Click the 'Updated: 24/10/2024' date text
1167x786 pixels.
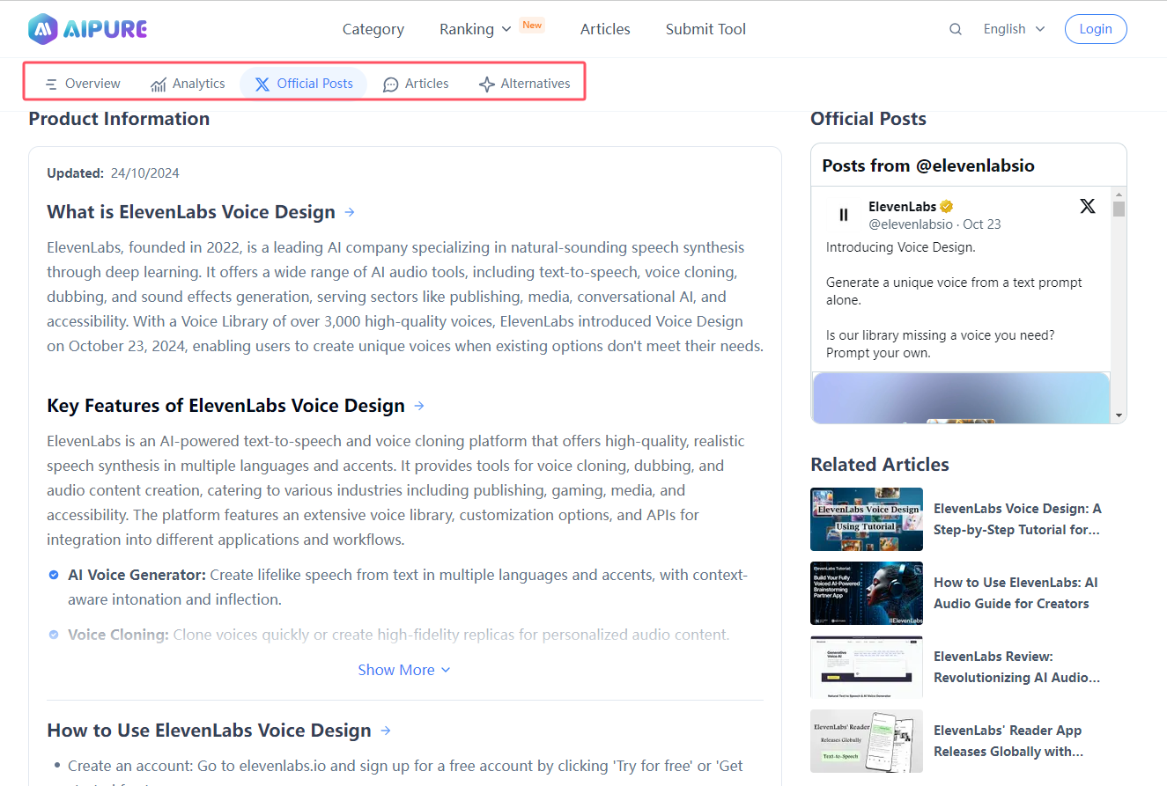click(x=113, y=173)
